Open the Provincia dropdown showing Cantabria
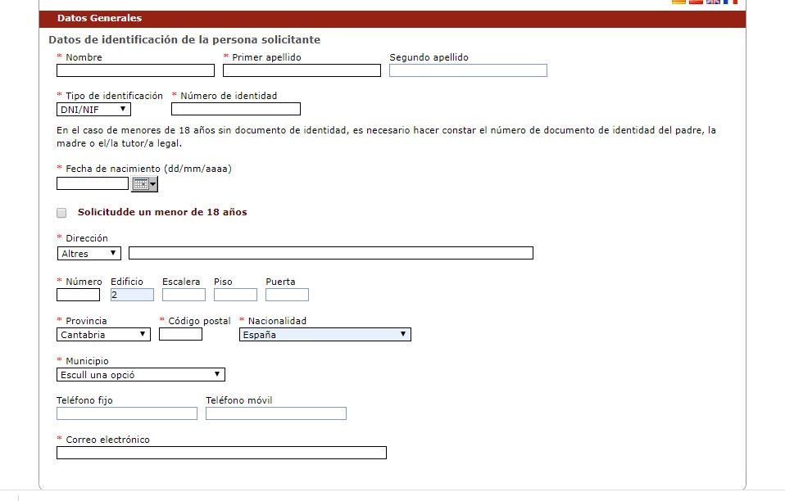Image resolution: width=785 pixels, height=501 pixels. (103, 335)
